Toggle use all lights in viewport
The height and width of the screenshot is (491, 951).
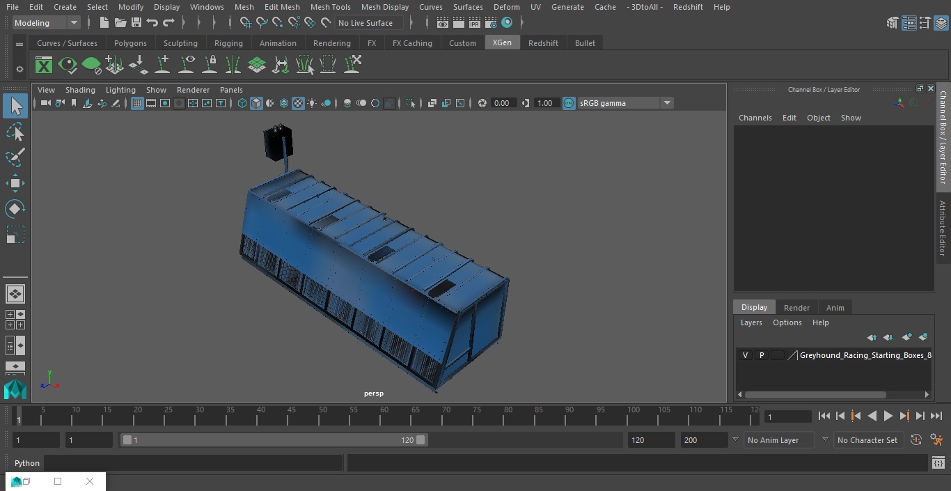click(x=312, y=103)
